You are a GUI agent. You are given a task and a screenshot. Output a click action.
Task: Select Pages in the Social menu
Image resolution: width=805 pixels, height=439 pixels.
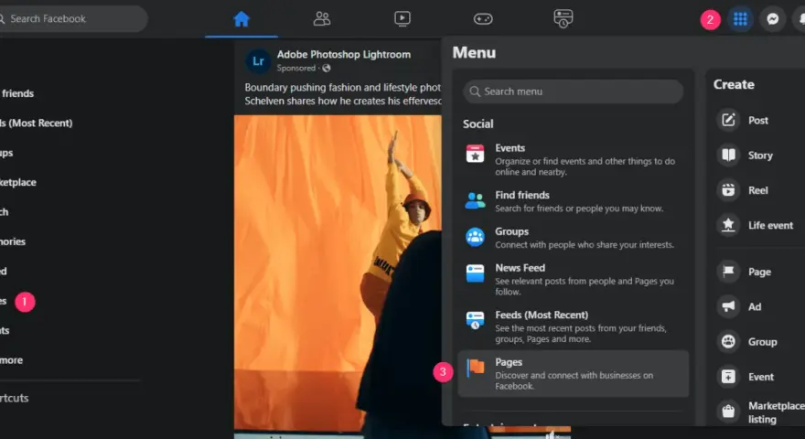573,374
